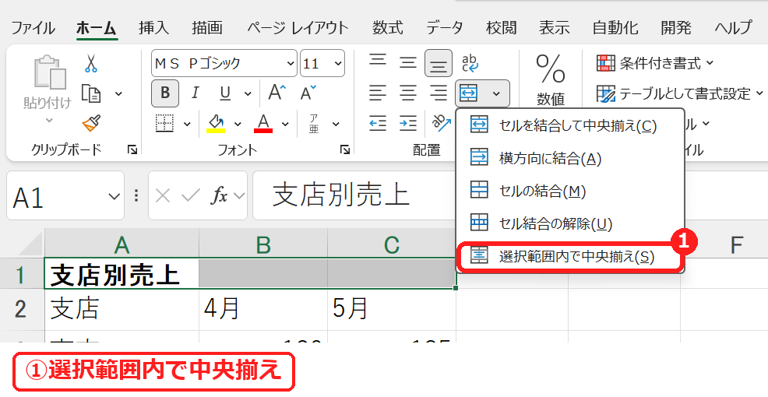This screenshot has height=397, width=768.
Task: Open the underline style dropdown arrow
Action: click(248, 93)
